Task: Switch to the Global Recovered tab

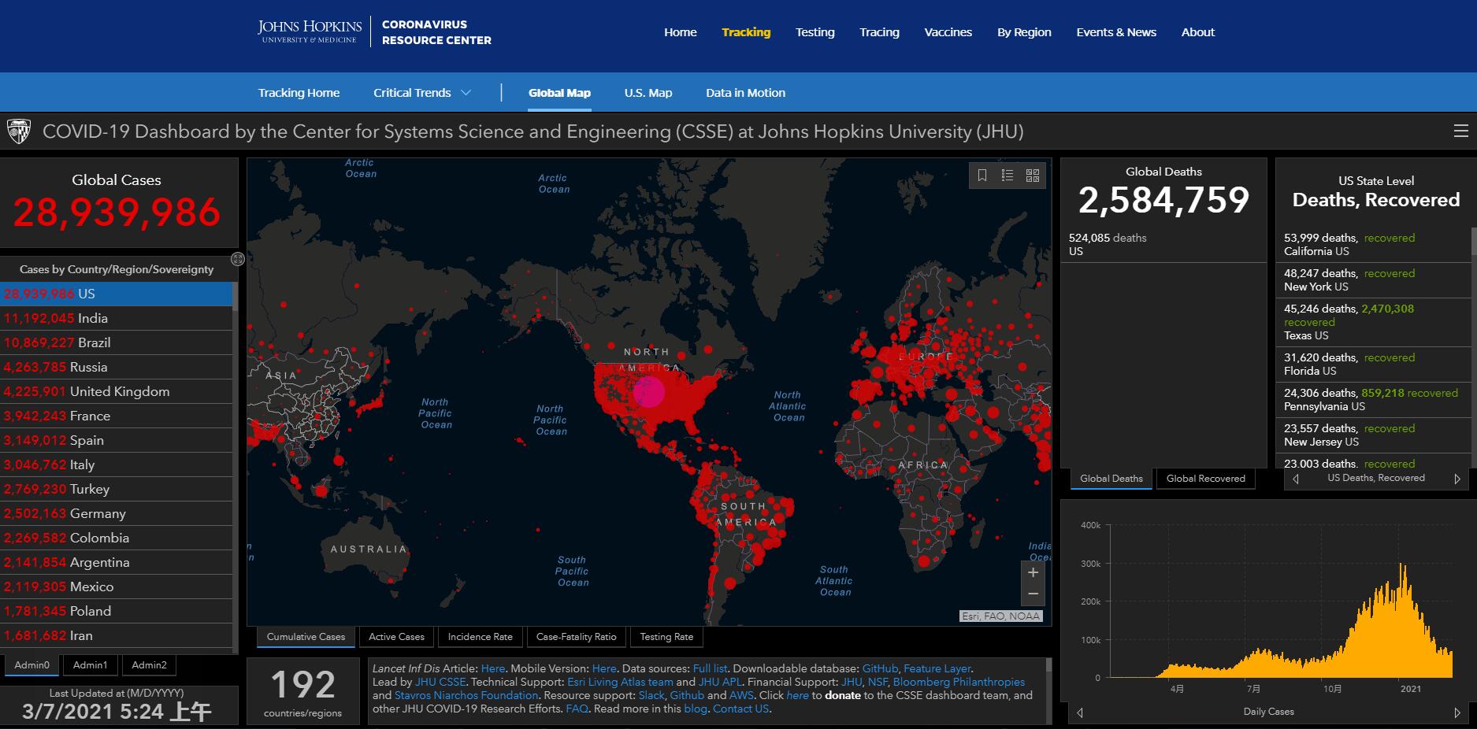Action: [1205, 479]
